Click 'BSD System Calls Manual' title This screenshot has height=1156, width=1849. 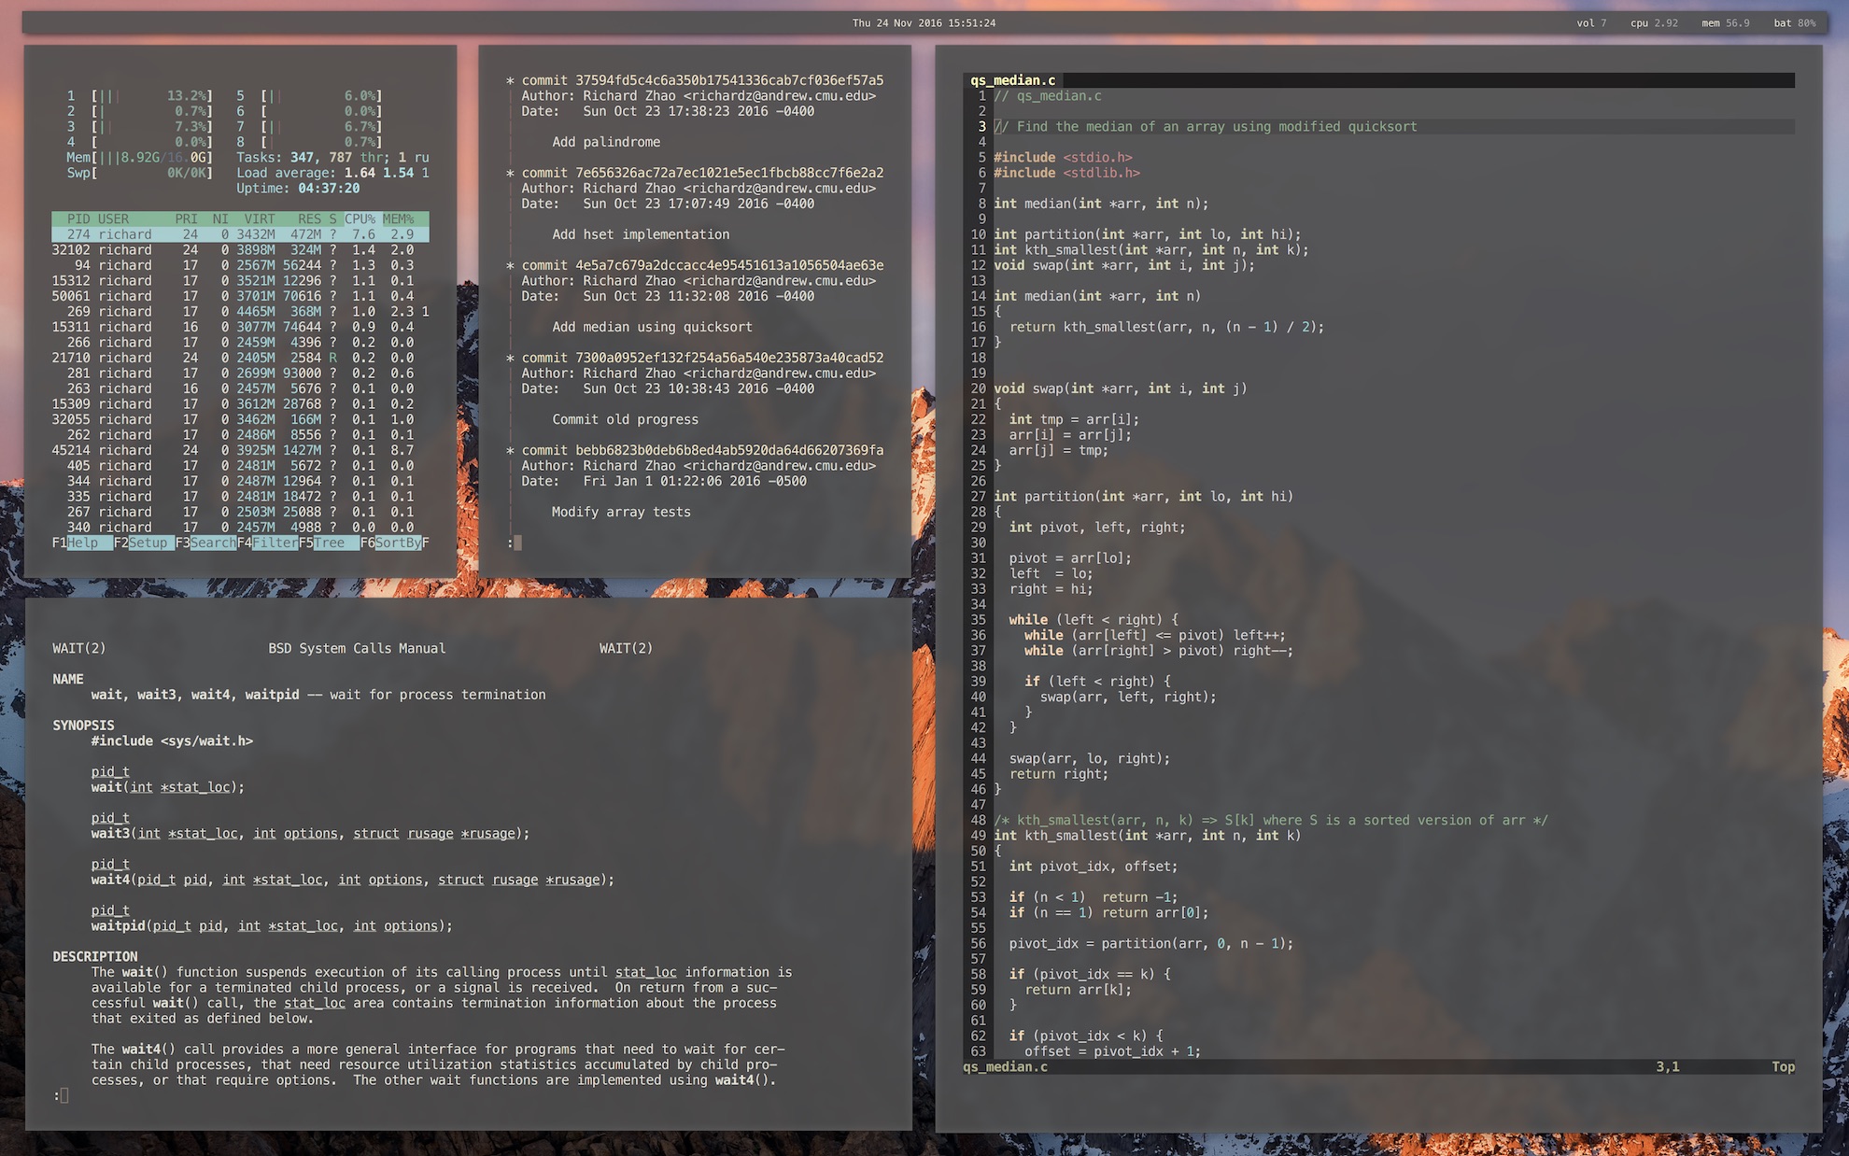point(357,648)
